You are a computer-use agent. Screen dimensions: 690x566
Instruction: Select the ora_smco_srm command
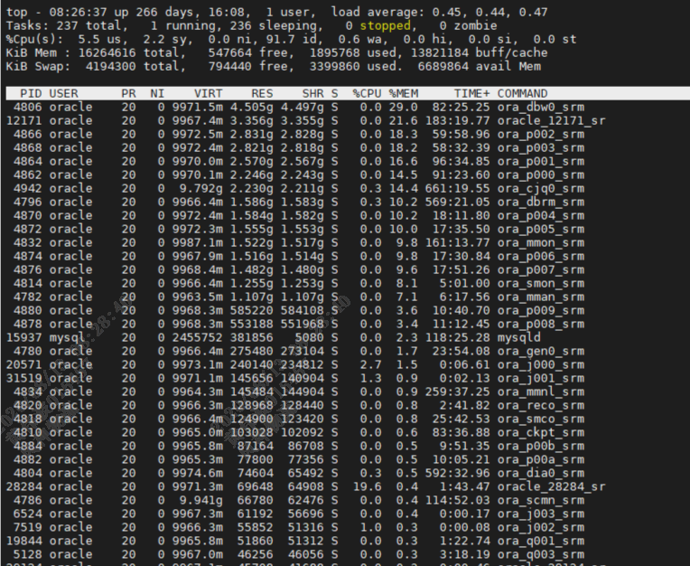point(541,420)
